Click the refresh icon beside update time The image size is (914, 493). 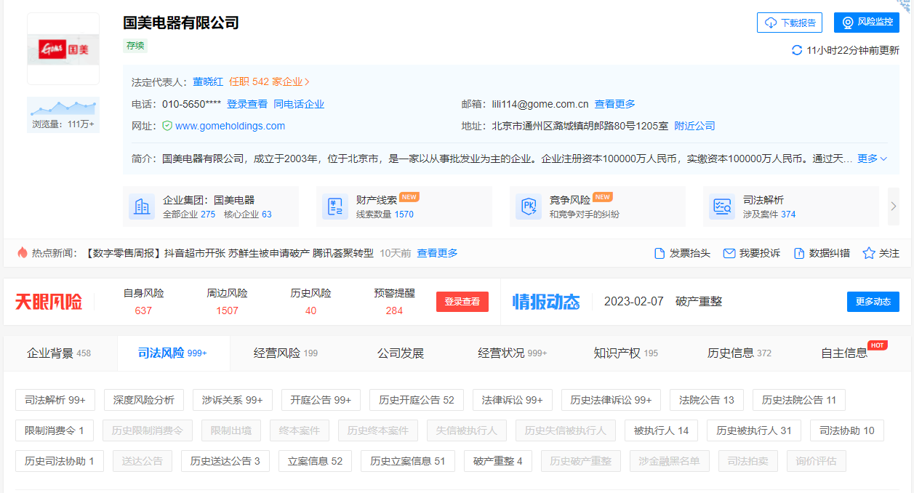(x=797, y=50)
